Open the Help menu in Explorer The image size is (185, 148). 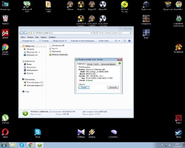pos(52,37)
